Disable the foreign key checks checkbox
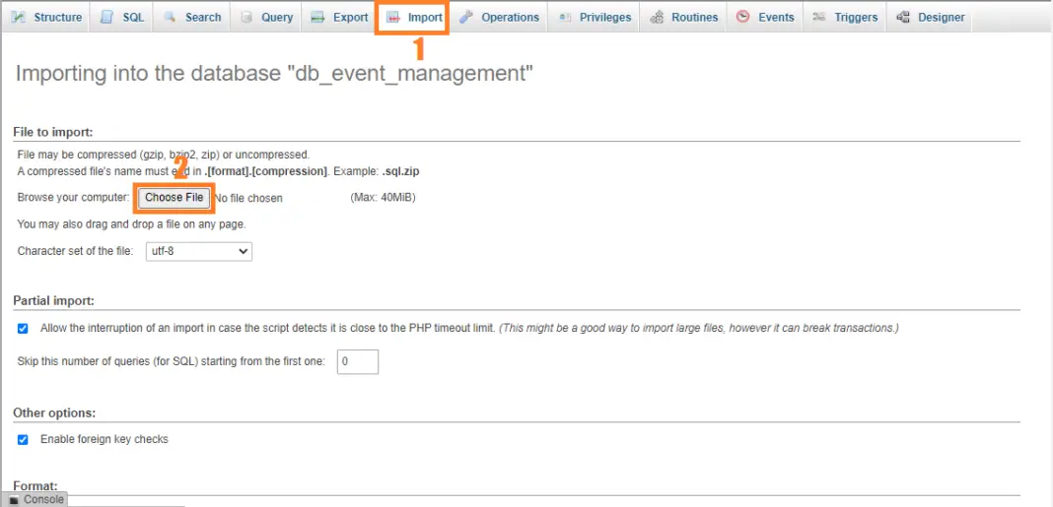This screenshot has height=507, width=1053. (23, 439)
